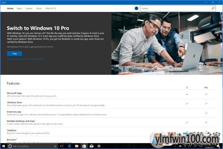
Task: Open 'I have a Windows 10 Pro product key' link
Action: coord(25,59)
